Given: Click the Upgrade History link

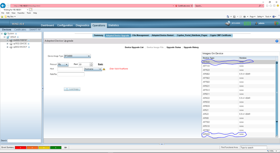Looking at the screenshot, I should click(191, 47).
